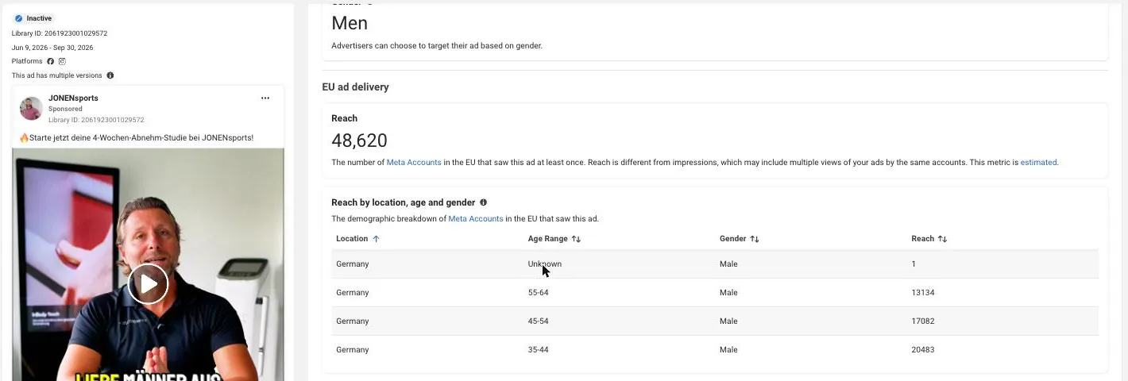Click Germany in the Unknown age row
Screen dimensions: 1128x381
(353, 264)
